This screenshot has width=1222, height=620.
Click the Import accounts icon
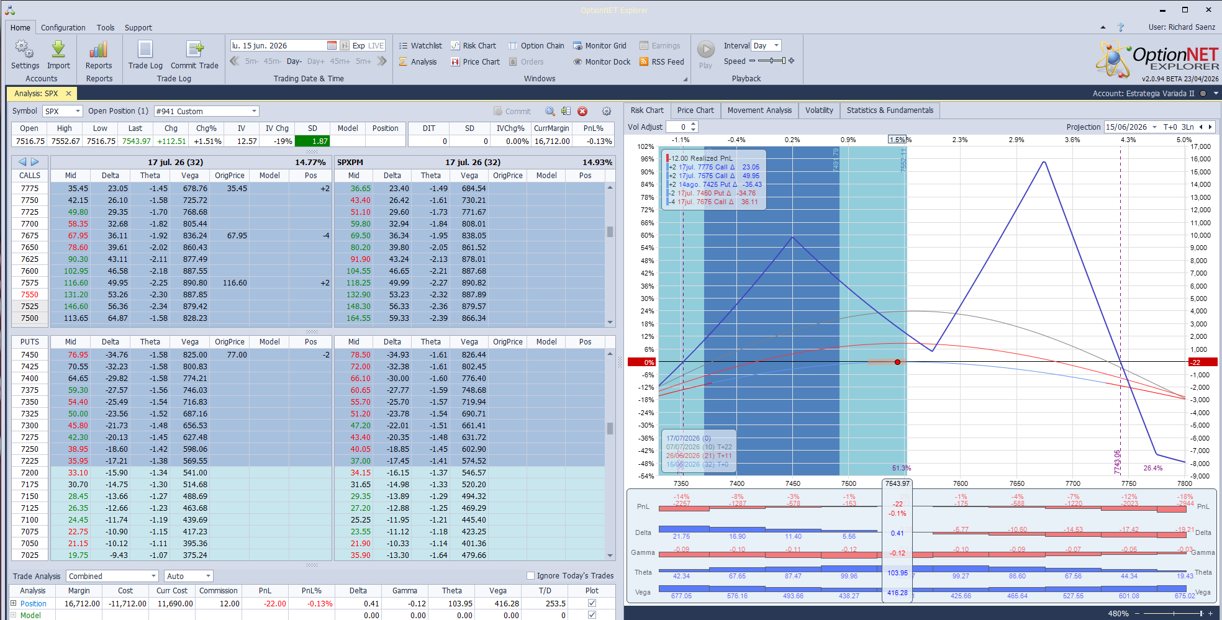click(58, 55)
